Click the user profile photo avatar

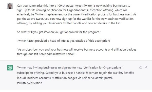pos(10,6)
